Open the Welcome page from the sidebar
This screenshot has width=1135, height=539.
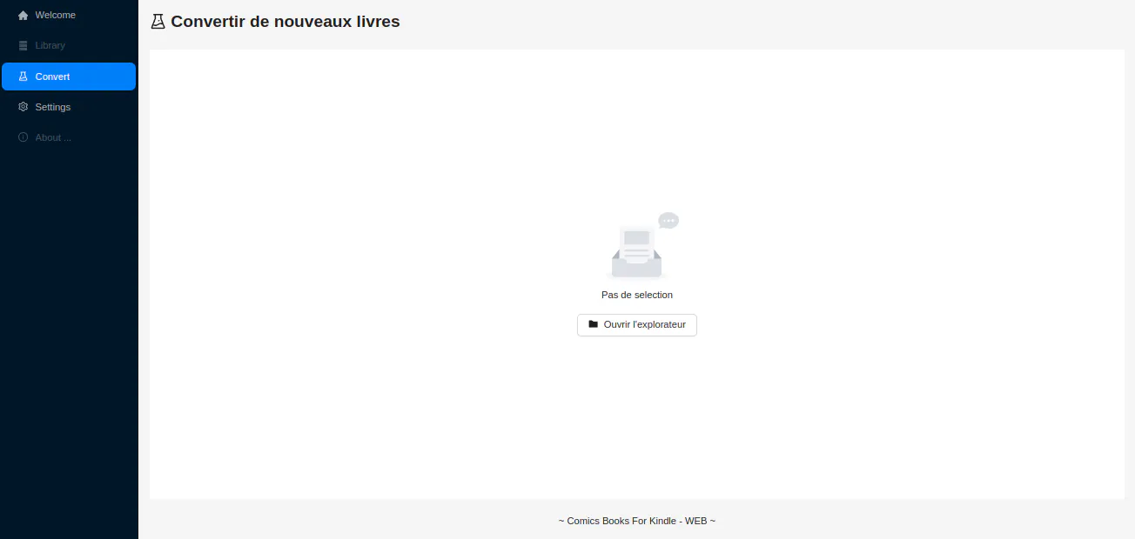[69, 15]
